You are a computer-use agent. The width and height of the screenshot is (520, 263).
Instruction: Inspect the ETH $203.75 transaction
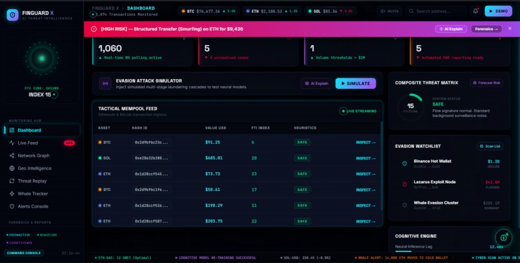[x=365, y=221]
